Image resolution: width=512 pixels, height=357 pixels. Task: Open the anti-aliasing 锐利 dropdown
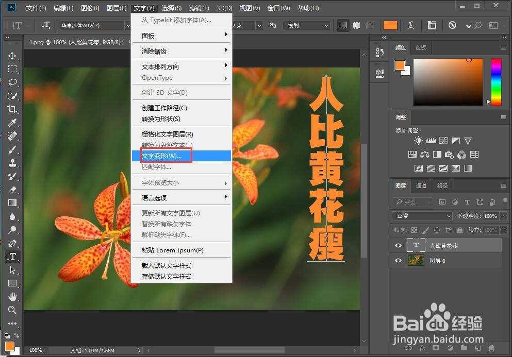click(307, 25)
